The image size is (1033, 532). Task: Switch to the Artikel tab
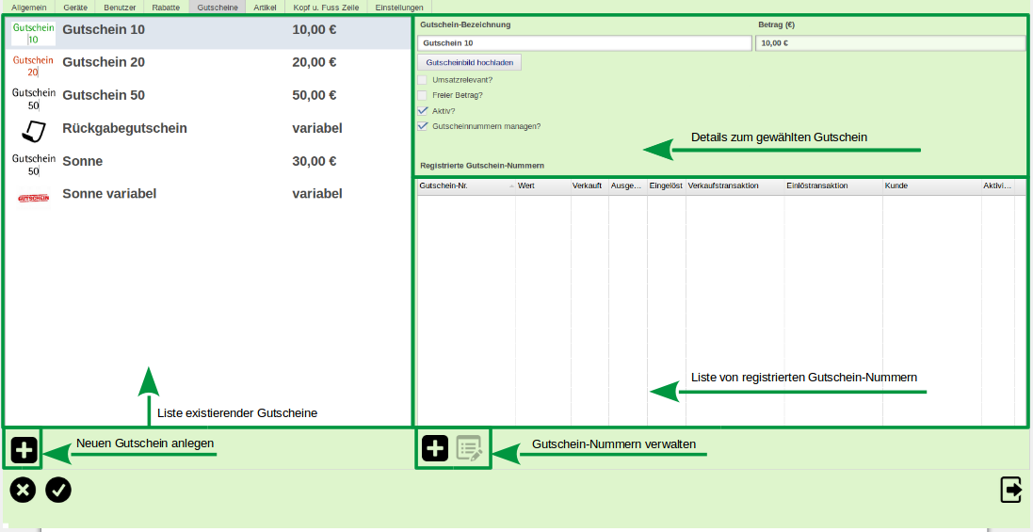[266, 7]
